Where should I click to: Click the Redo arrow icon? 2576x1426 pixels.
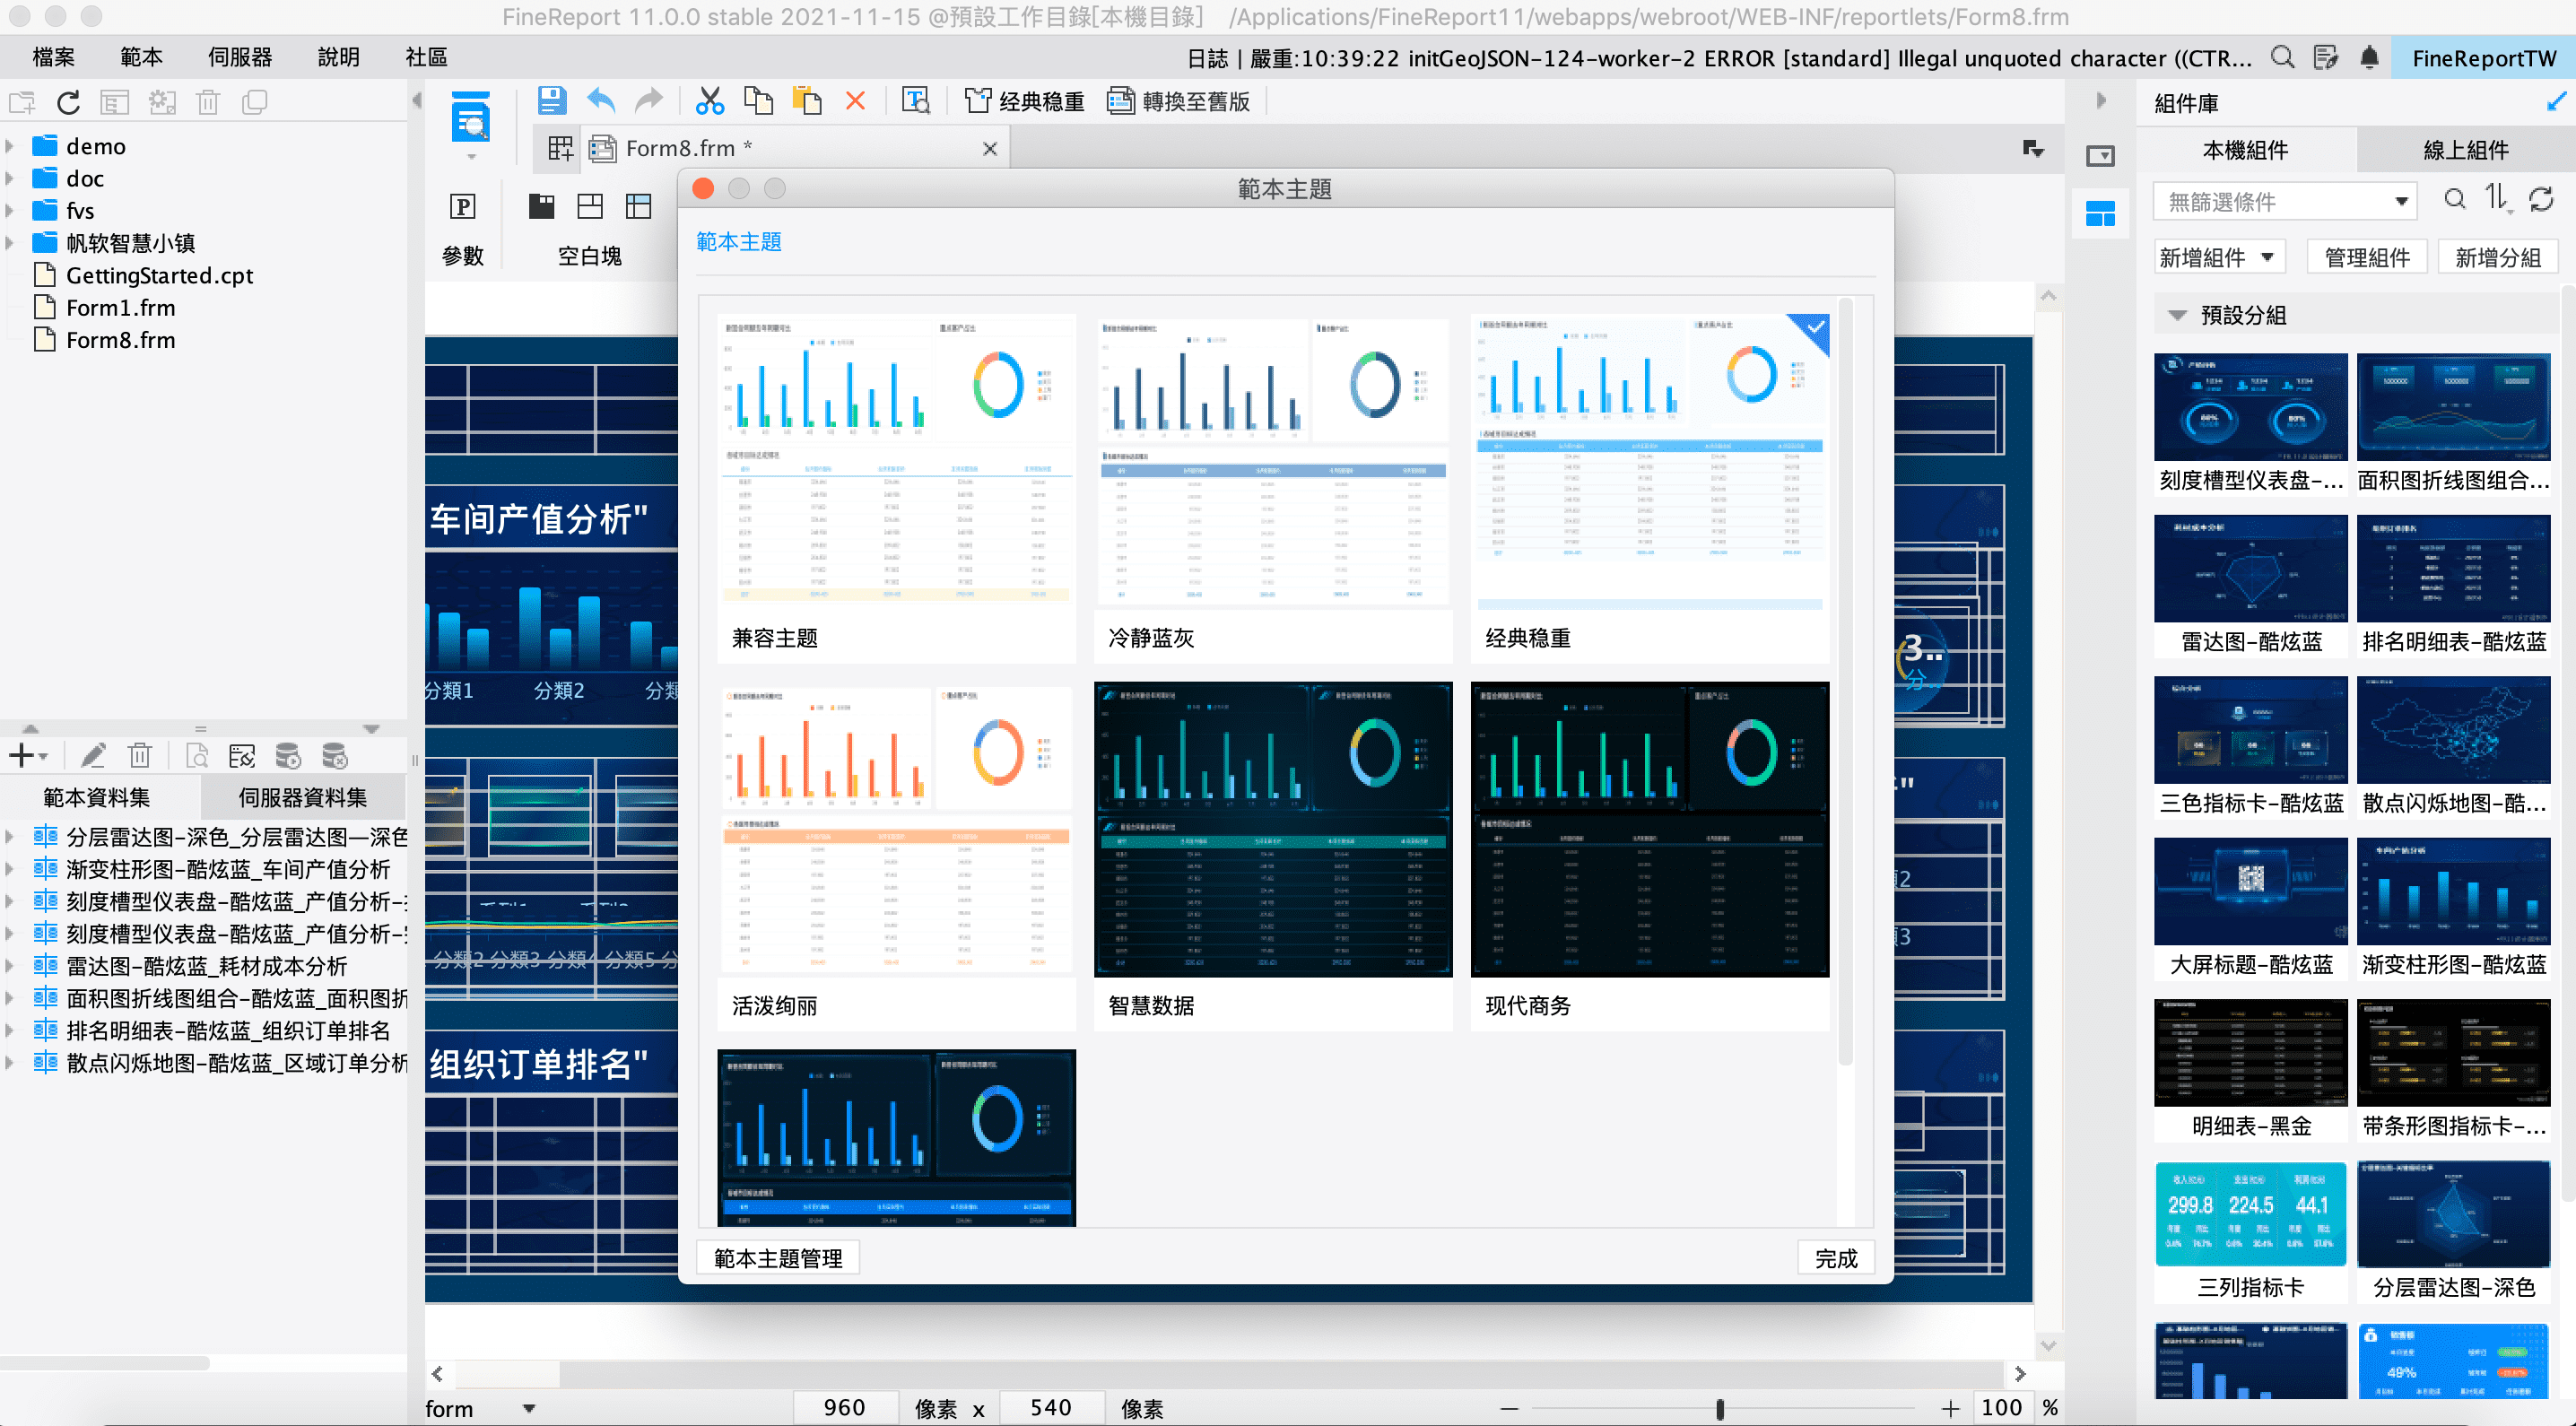(649, 101)
